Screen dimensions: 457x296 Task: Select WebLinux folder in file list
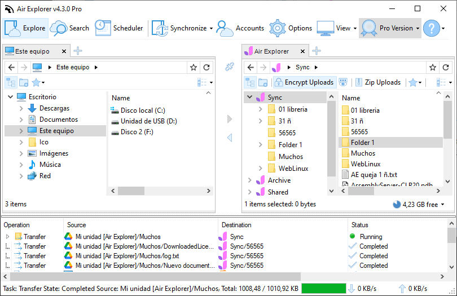point(362,164)
